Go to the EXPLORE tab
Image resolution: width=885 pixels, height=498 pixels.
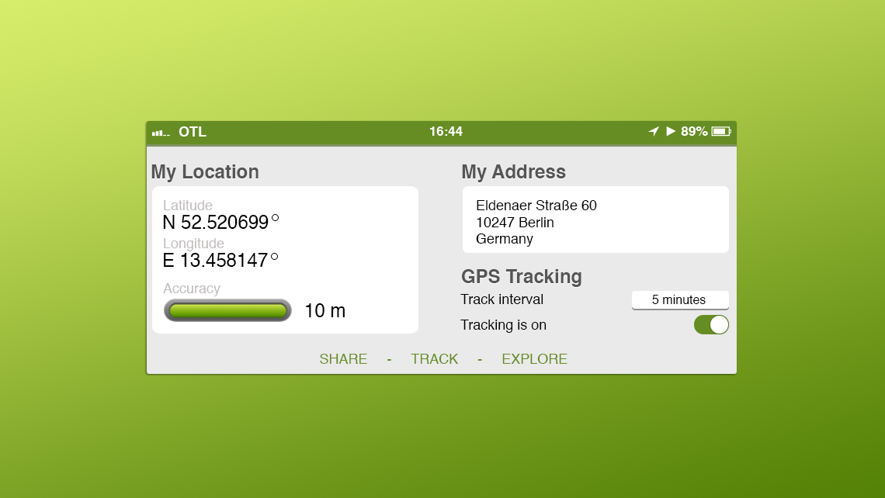534,359
